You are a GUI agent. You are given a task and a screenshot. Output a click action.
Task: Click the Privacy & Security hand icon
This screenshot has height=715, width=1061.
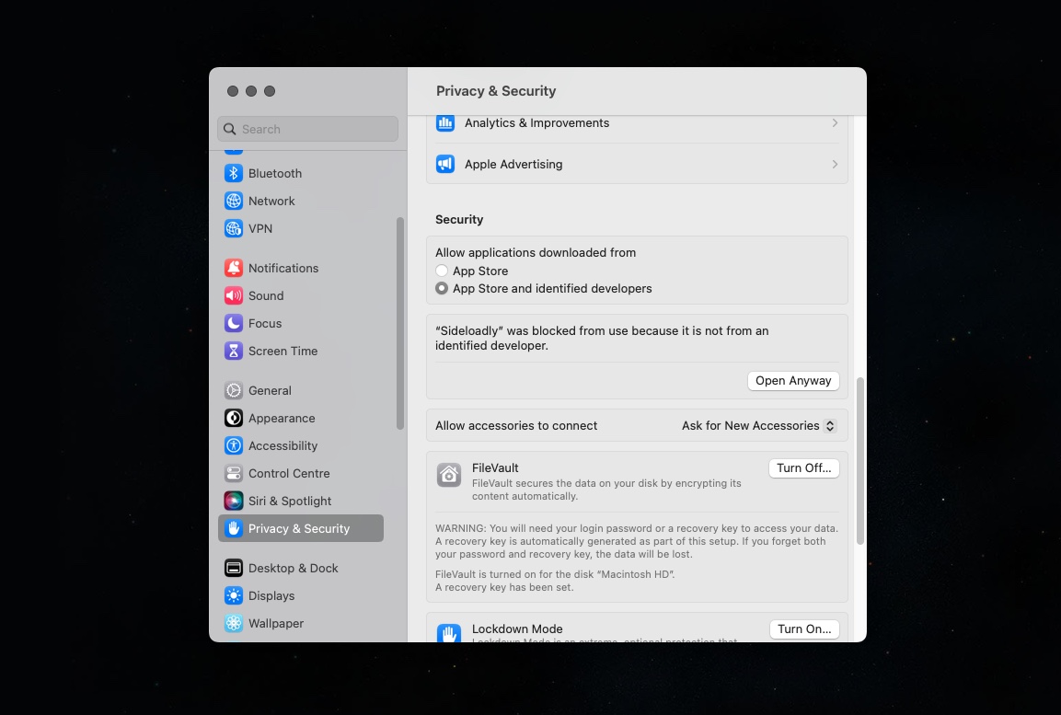click(234, 528)
